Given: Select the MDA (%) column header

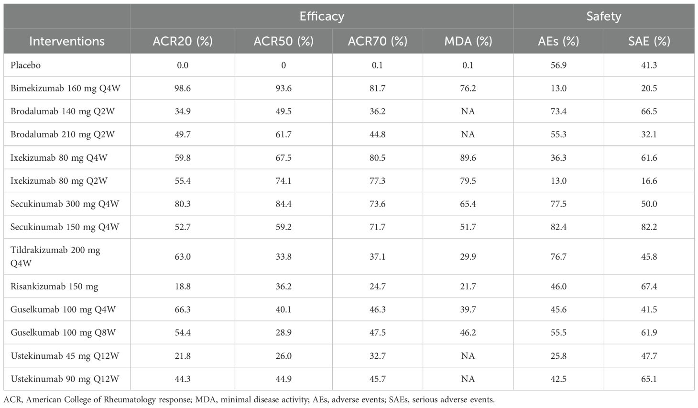Looking at the screenshot, I should click(x=468, y=41).
